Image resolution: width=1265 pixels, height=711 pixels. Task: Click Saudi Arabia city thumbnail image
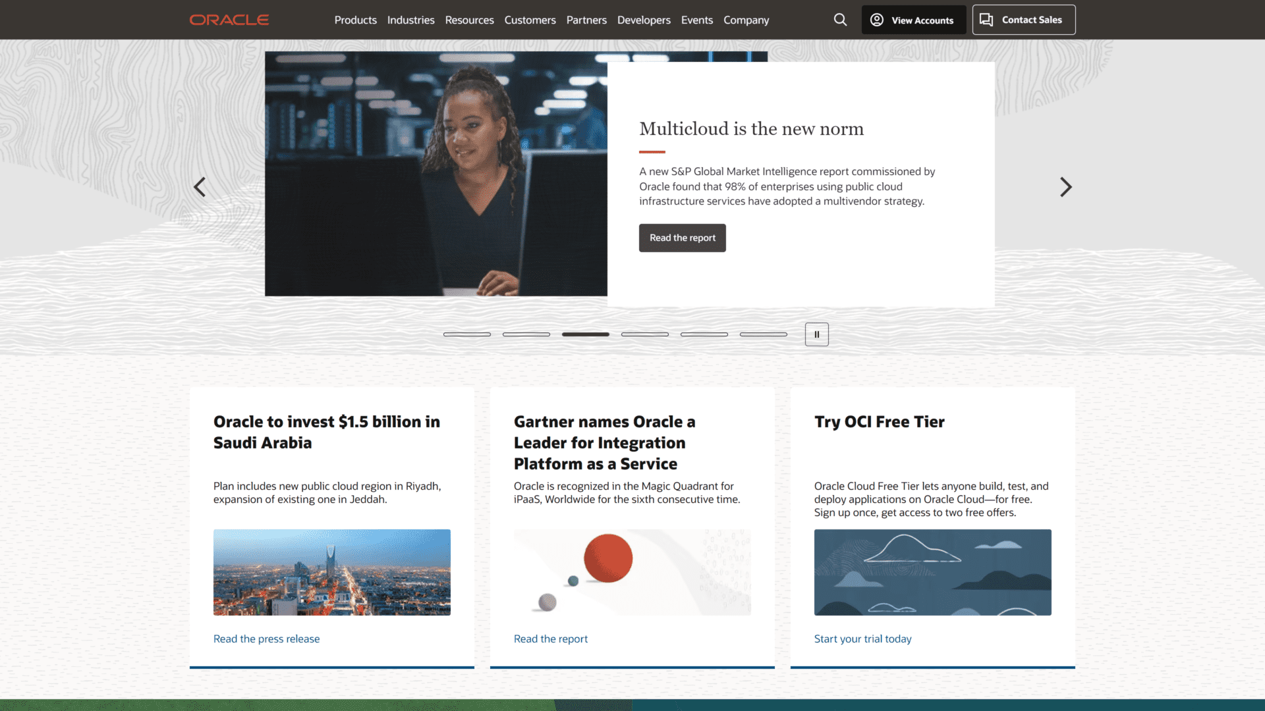click(332, 572)
